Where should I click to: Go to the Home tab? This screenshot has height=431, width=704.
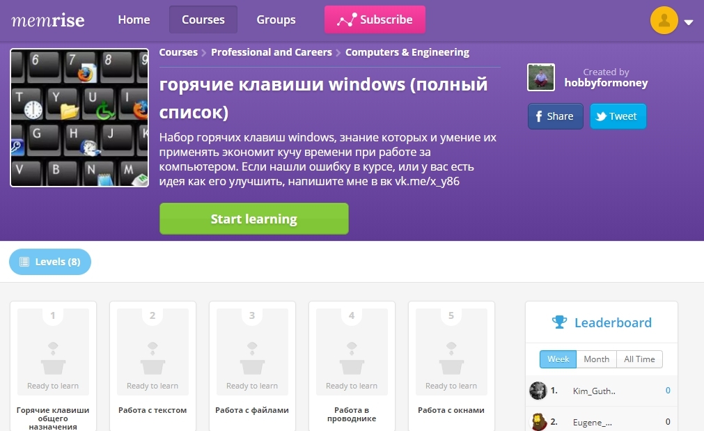(x=134, y=19)
